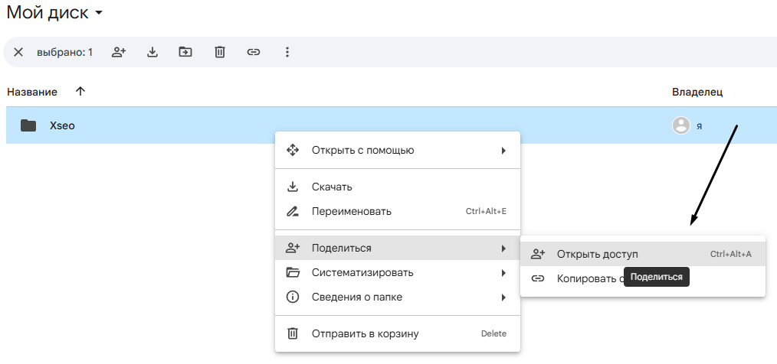Screen dimensions: 777x364
Task: Click the owner name я
Action: [x=699, y=126]
